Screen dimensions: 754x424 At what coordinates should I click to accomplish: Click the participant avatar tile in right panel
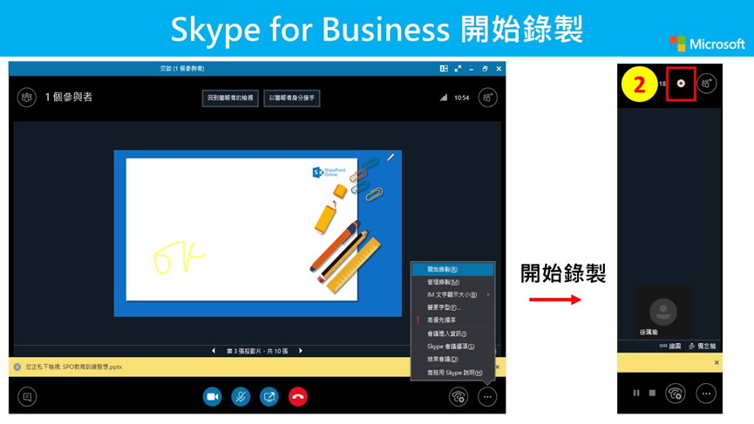coord(663,311)
